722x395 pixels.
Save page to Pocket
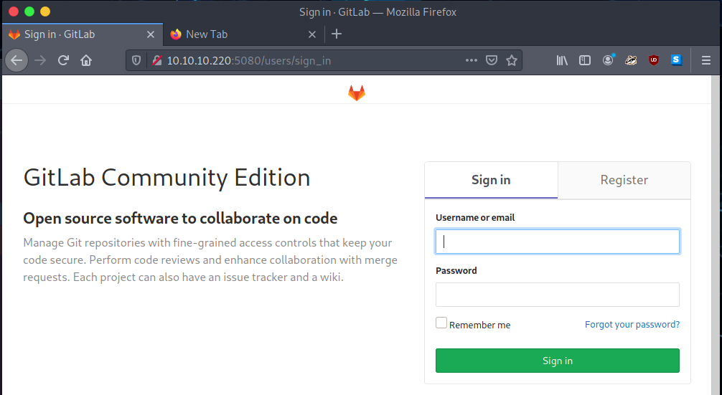point(492,60)
